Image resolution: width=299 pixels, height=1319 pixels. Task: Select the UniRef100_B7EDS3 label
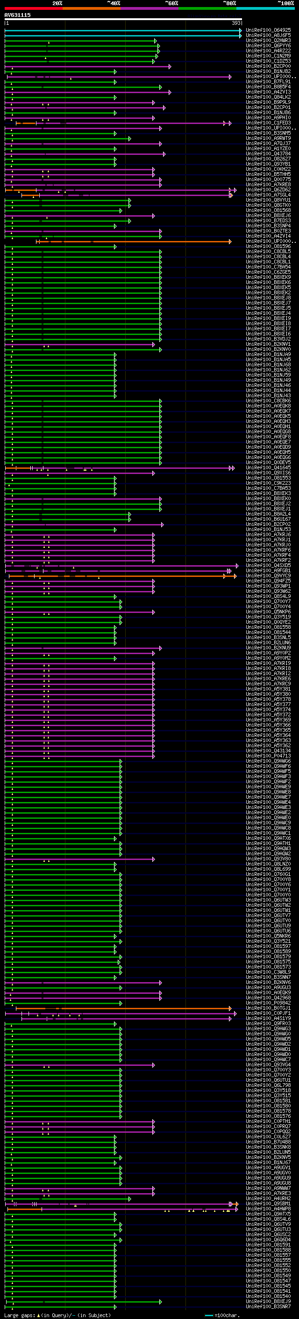pos(268,221)
